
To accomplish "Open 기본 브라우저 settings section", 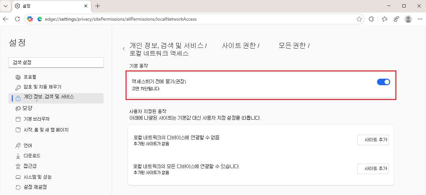I will [56, 119].
